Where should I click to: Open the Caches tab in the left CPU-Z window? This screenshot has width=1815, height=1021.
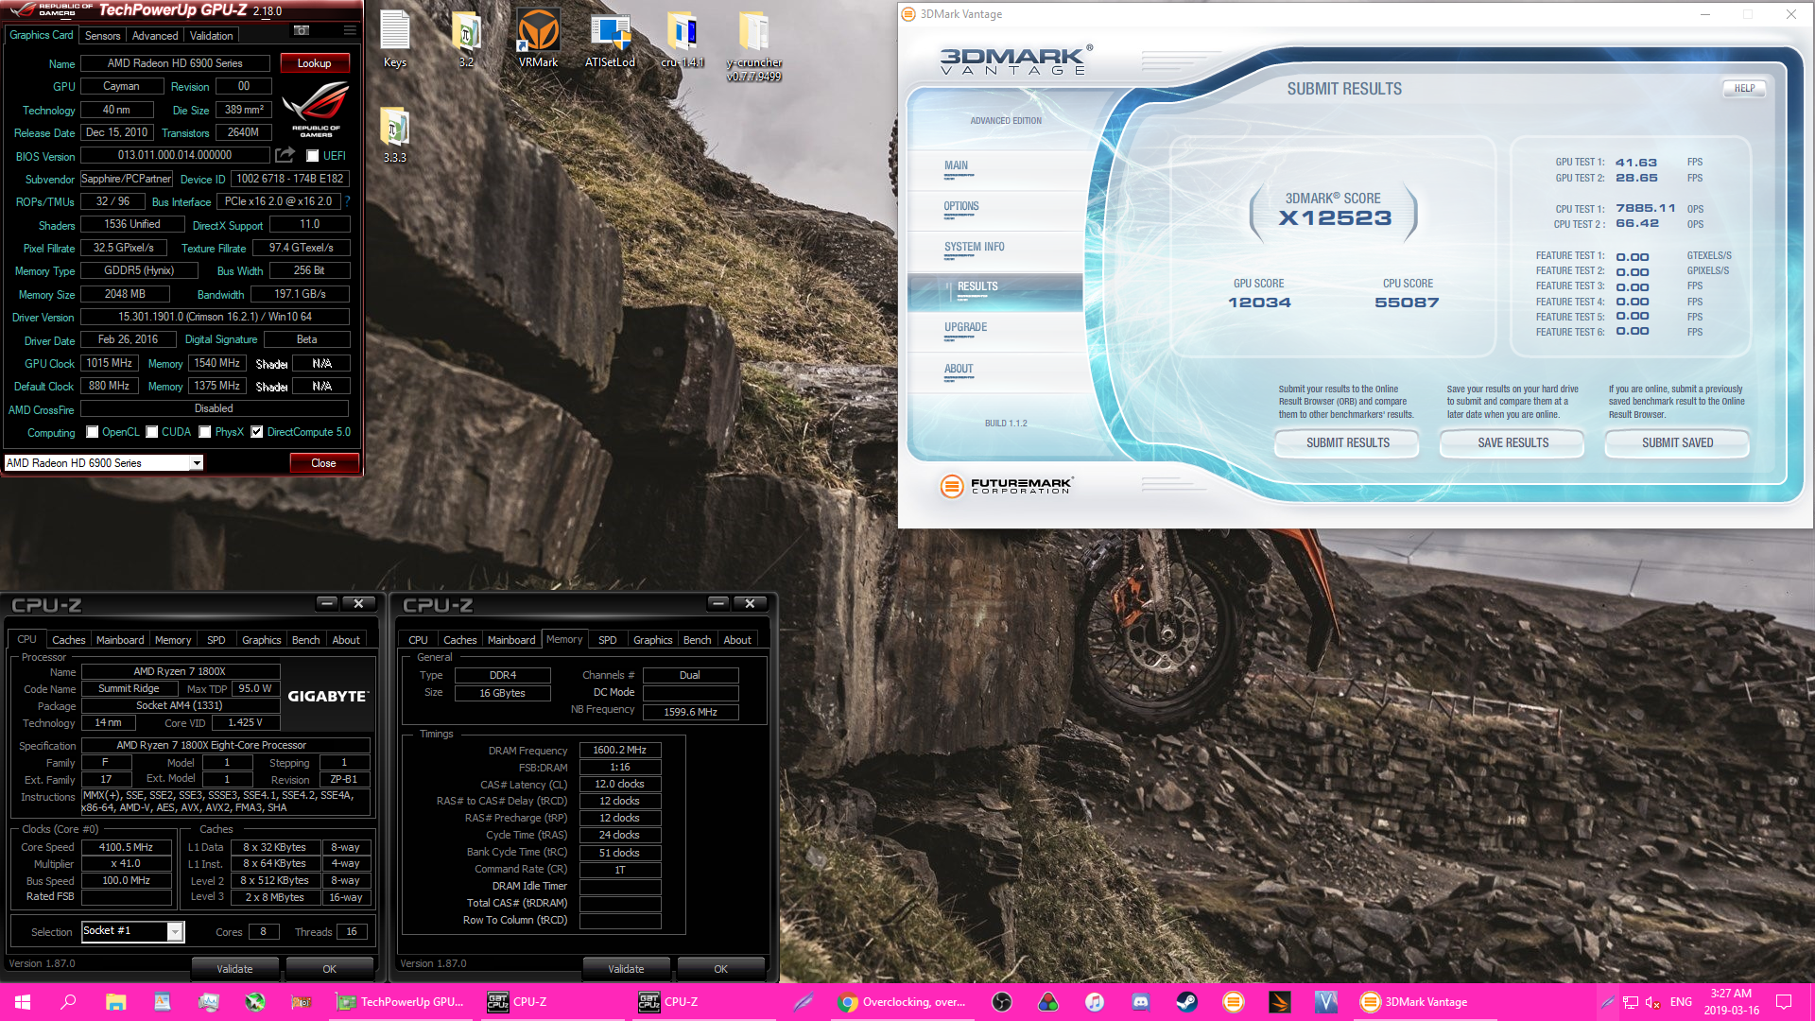[x=68, y=640]
